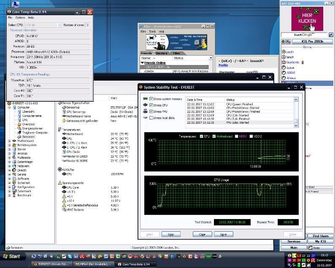Enable HDD1 temperature graph checkbox
This screenshot has width=335, height=268.
[237, 136]
